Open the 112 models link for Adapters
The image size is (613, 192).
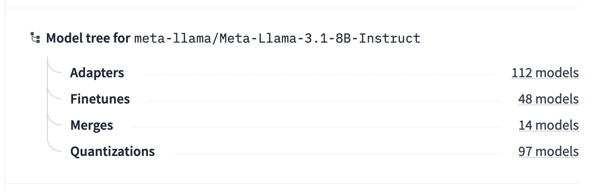click(545, 73)
